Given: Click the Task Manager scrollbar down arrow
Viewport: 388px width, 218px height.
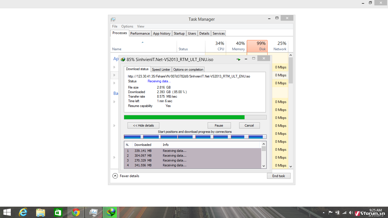Looking at the screenshot, I should click(x=291, y=167).
